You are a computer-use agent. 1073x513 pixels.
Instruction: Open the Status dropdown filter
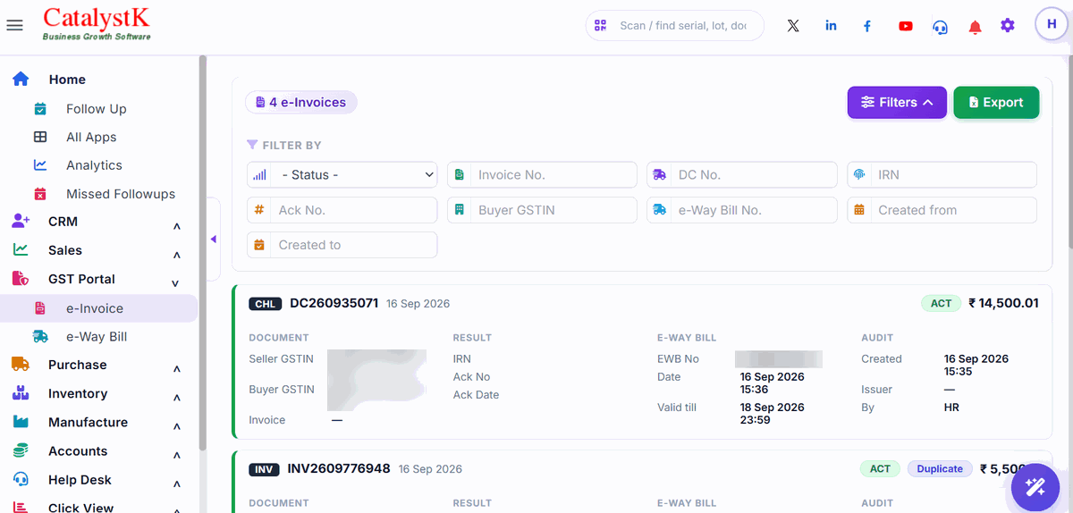pos(342,175)
